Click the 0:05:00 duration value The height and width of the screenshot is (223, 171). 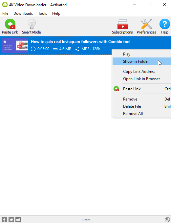point(43,49)
